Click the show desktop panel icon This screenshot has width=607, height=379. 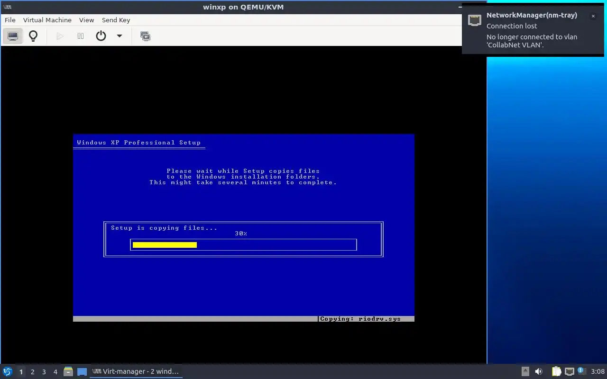82,371
